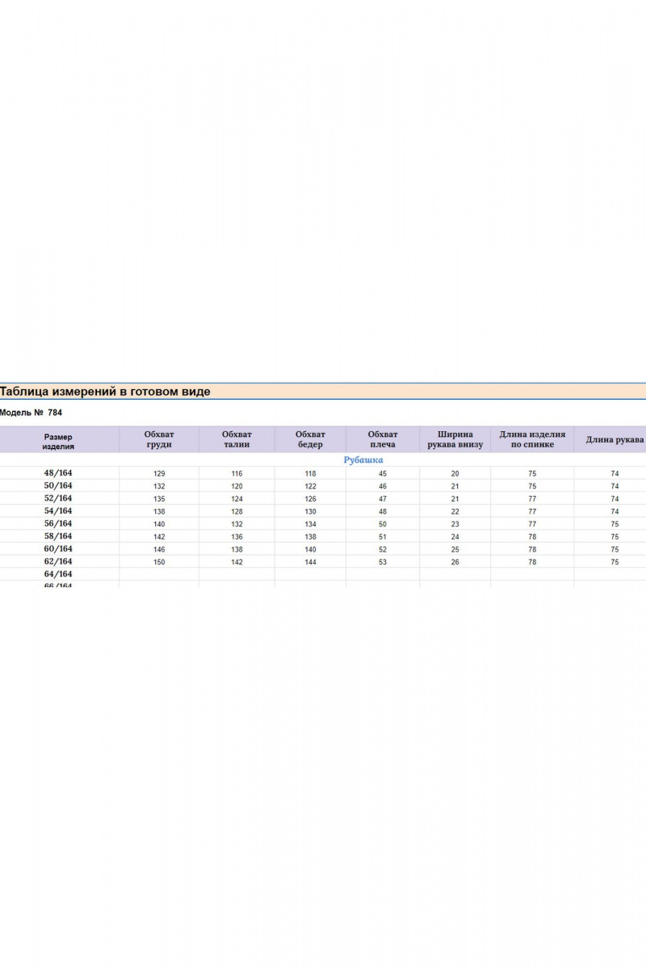Screen dimensions: 646x969
Task: Click waist value '120' in 50/164 row
Action: tap(237, 486)
